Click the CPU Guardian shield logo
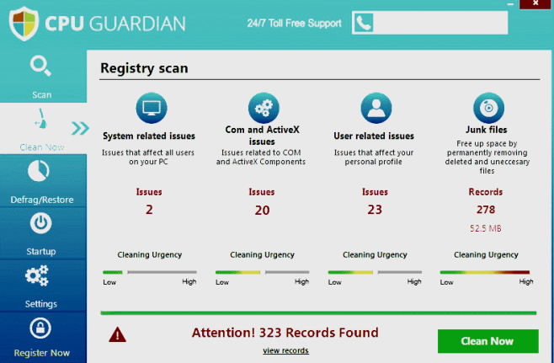Viewport: 554px width, 363px height. point(25,23)
